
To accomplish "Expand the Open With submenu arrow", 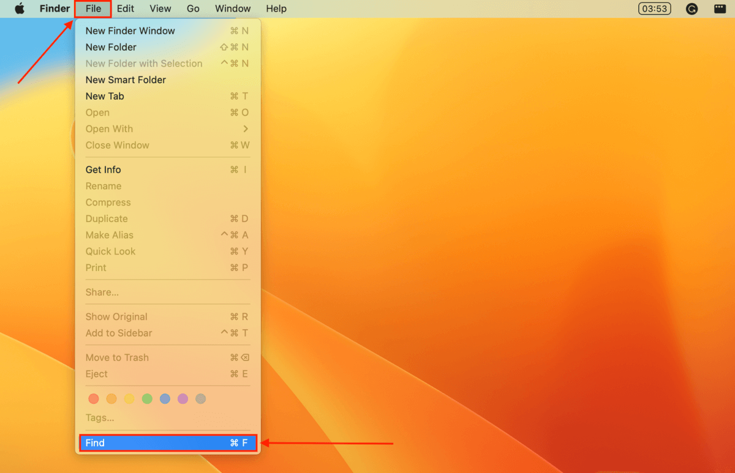I will pyautogui.click(x=246, y=129).
